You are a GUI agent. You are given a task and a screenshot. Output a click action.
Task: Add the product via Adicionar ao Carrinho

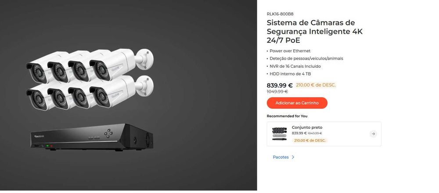(297, 103)
